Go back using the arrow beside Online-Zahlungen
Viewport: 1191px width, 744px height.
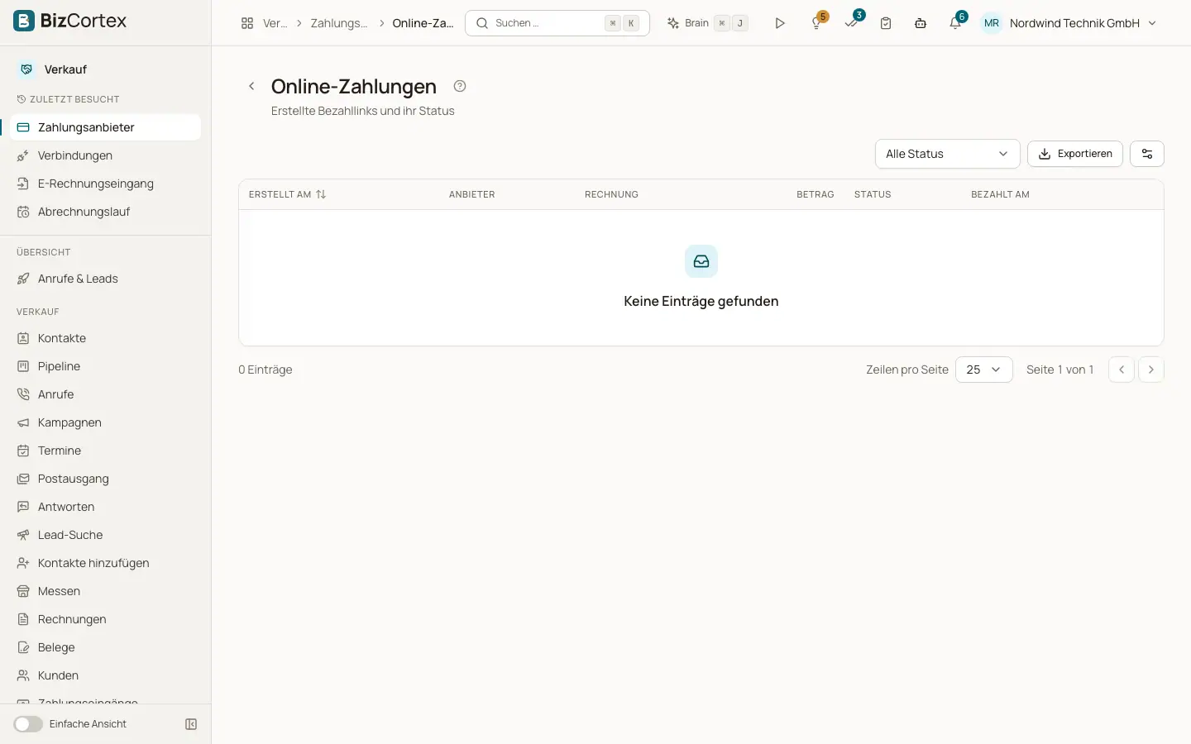tap(251, 86)
